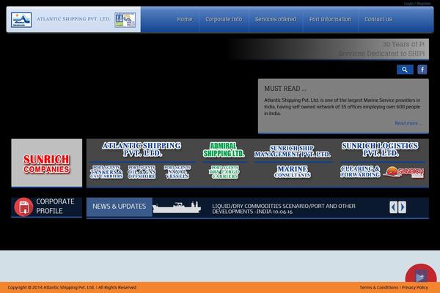Select Clearing & Forwarding
The width and height of the screenshot is (440, 293).
pos(360,171)
